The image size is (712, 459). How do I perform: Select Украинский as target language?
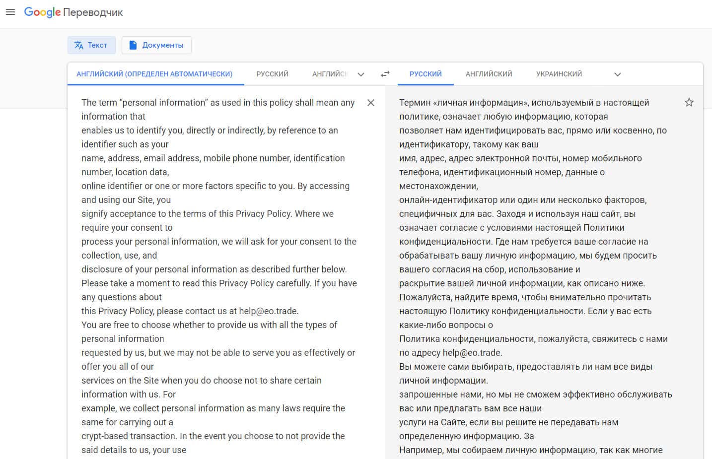[x=559, y=74]
